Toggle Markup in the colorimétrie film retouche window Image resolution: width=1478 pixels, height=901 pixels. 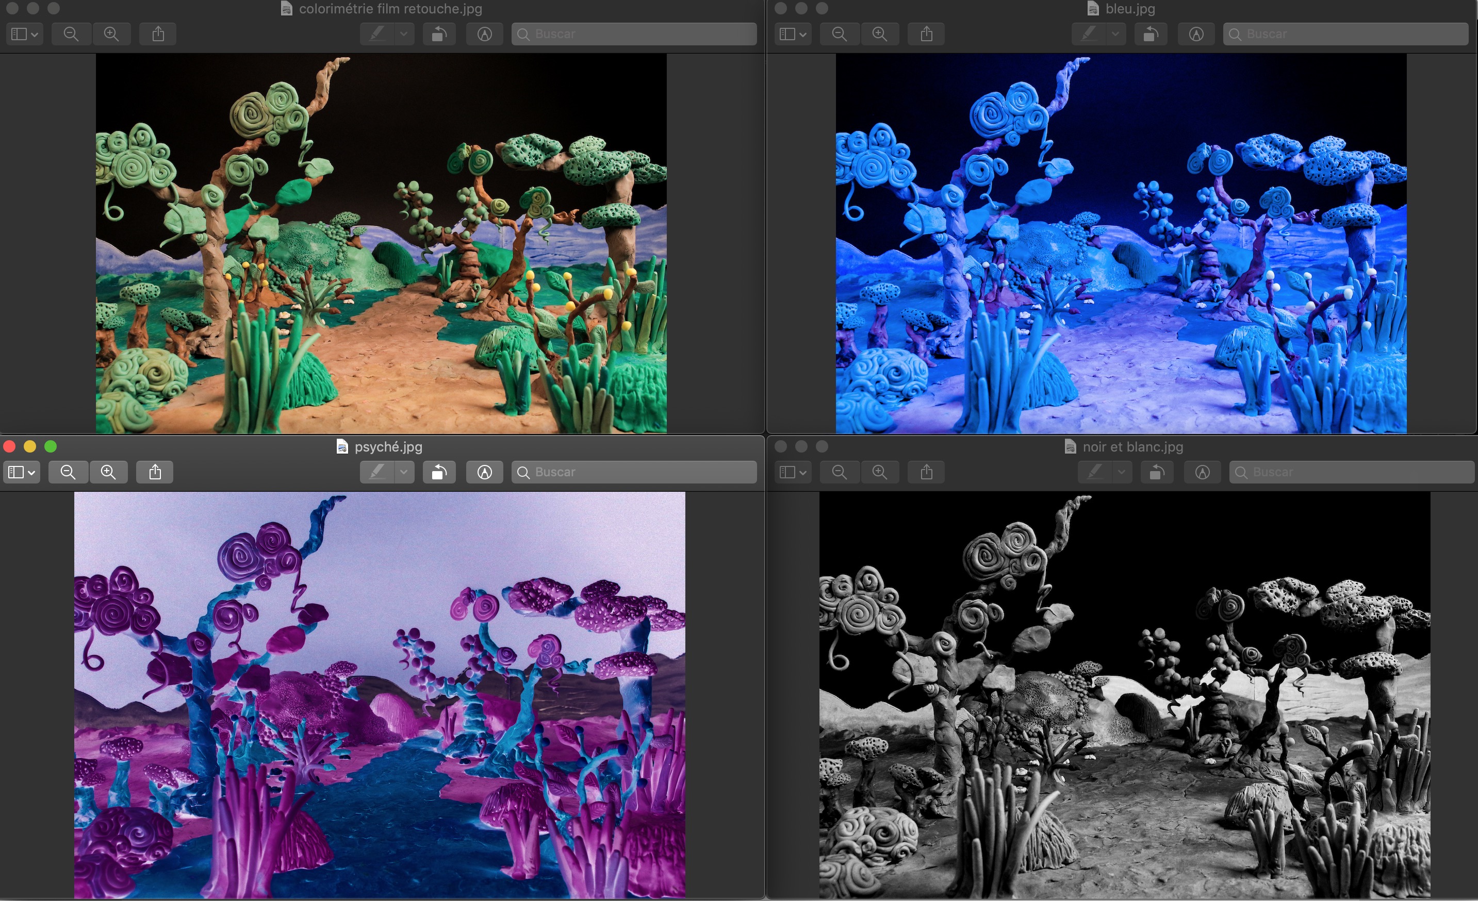pos(485,34)
